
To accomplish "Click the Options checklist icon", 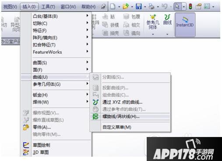I will pos(207,7).
